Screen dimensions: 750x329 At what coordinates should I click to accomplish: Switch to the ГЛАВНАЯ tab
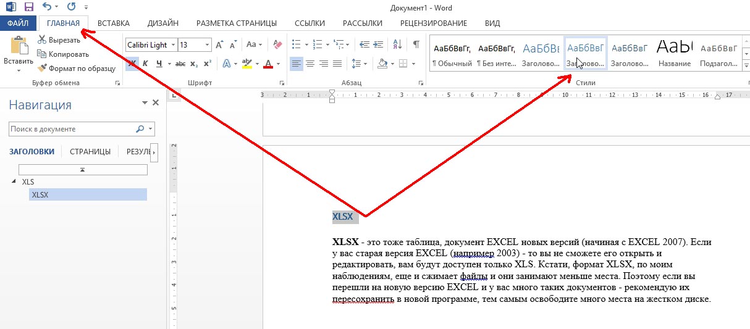[x=63, y=23]
